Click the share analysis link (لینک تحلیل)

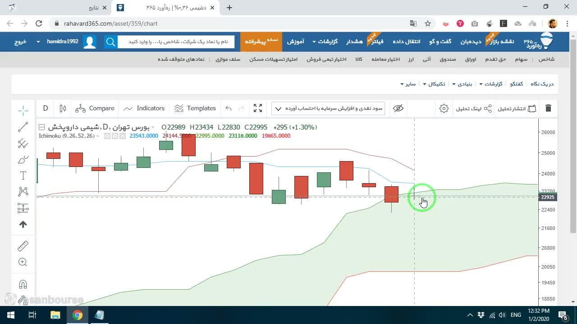[x=474, y=108]
